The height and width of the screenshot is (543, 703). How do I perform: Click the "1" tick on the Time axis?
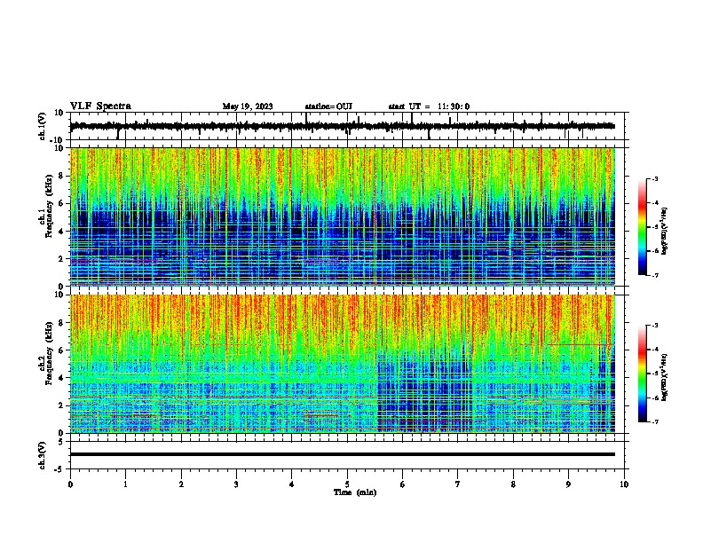pos(125,484)
